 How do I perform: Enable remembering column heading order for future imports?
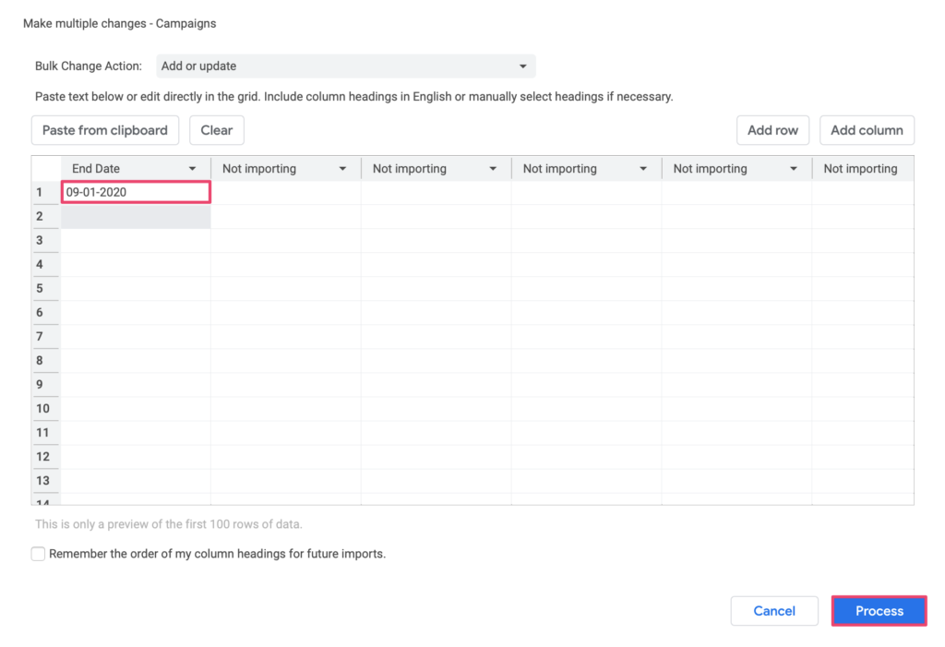pyautogui.click(x=38, y=553)
